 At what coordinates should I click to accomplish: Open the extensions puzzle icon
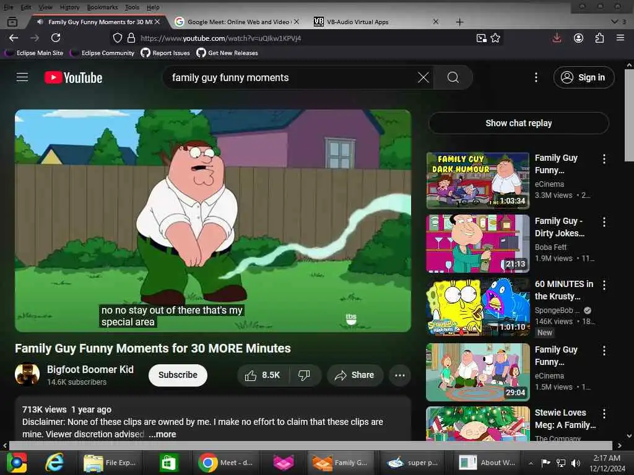click(599, 38)
